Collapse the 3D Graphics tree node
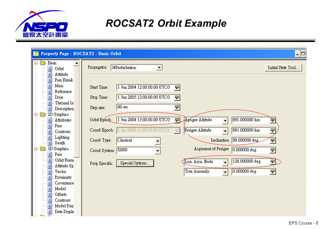 pyautogui.click(x=36, y=149)
